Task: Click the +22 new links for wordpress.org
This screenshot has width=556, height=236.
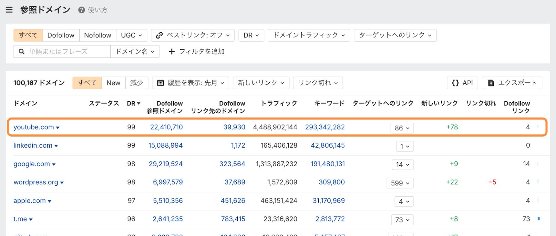Action: coord(452,182)
